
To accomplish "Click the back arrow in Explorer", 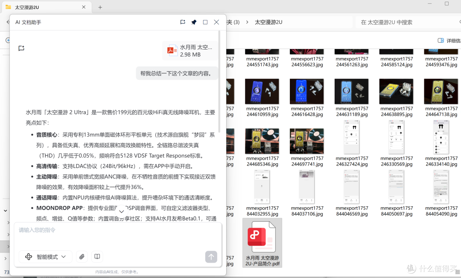I will click(x=8, y=22).
